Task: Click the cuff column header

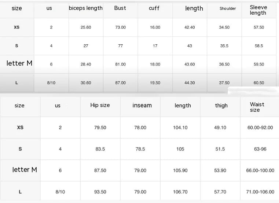Action: [x=154, y=8]
